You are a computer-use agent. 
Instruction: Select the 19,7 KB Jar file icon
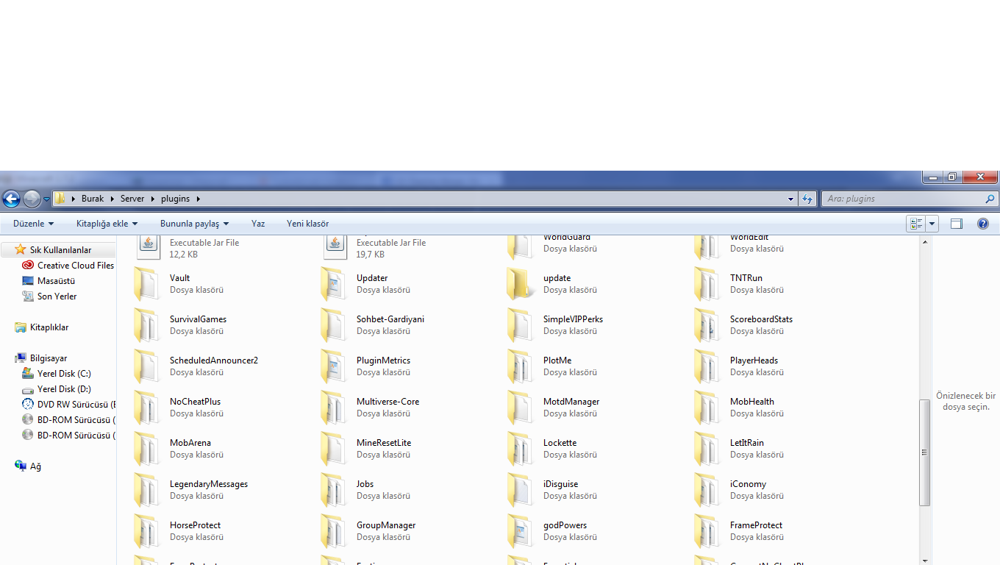[335, 247]
